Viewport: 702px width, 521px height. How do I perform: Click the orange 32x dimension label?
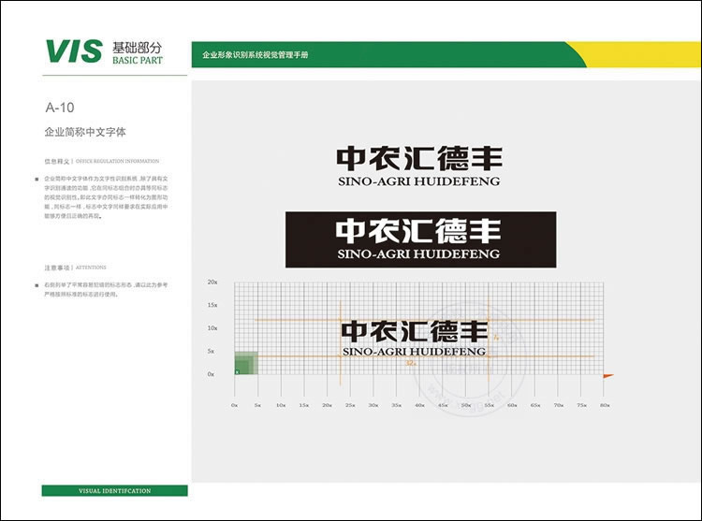(x=409, y=362)
